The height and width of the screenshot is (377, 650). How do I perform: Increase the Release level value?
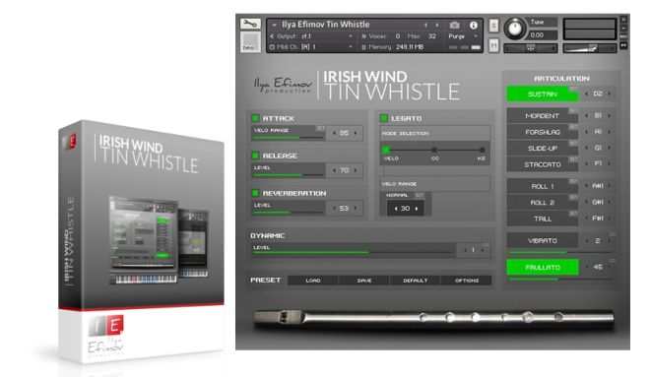[x=356, y=170]
